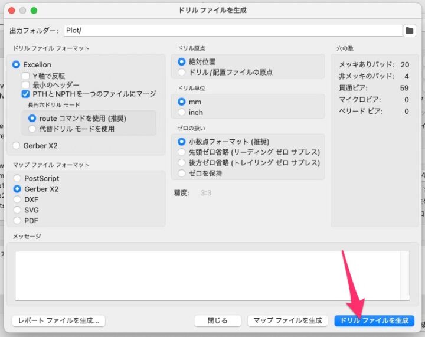Click the output folder path field
The height and width of the screenshot is (337, 425).
pyautogui.click(x=233, y=31)
